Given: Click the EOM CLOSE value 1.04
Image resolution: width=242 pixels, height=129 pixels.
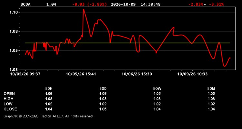Looking at the screenshot, I should point(211,109).
